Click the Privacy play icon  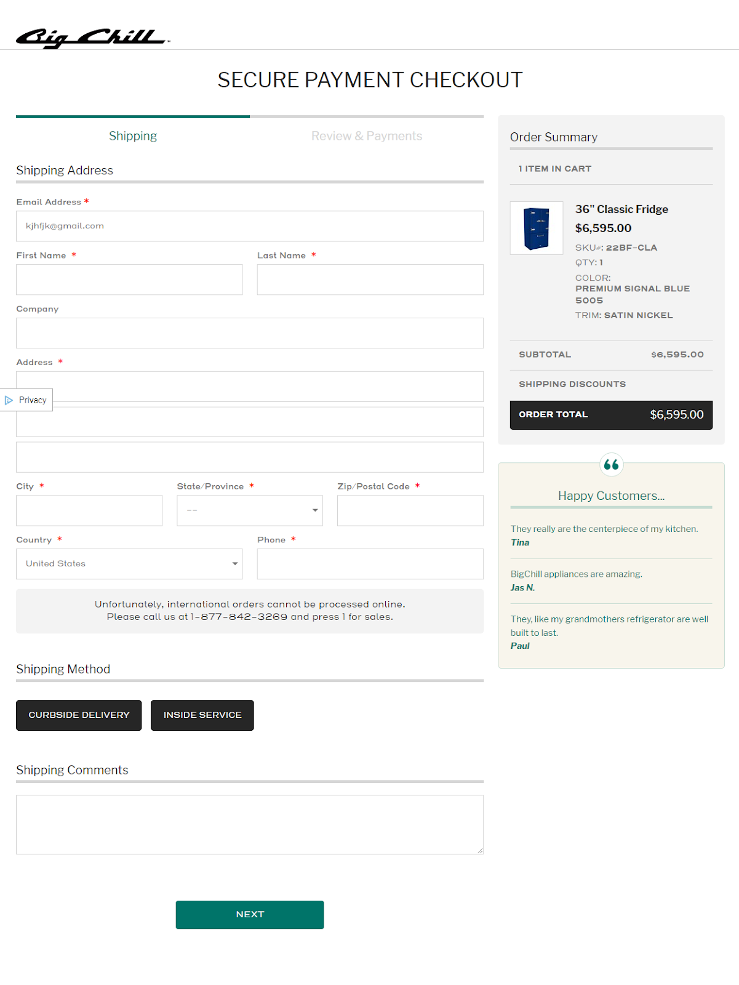point(9,400)
